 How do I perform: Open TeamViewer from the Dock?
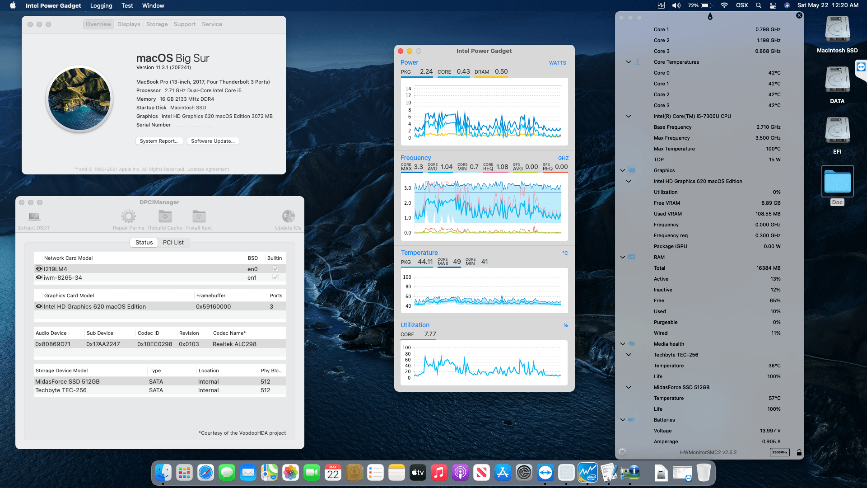(x=545, y=473)
